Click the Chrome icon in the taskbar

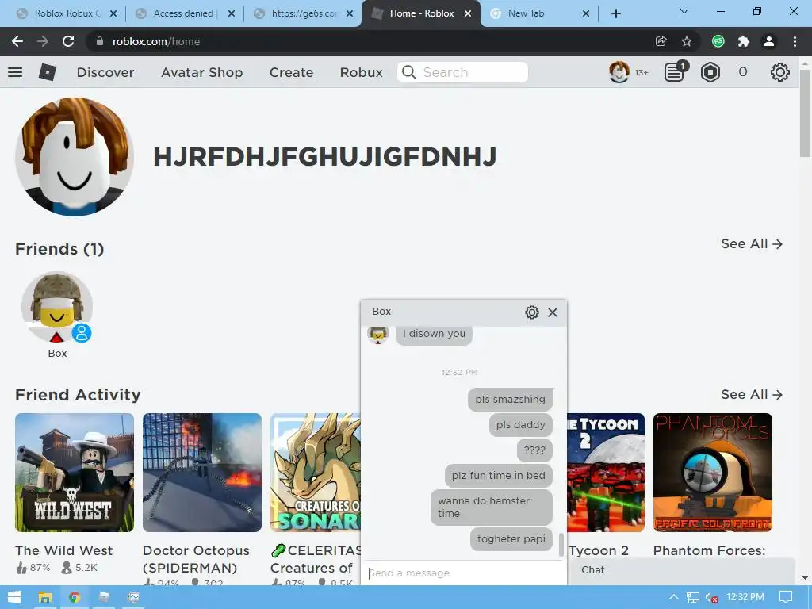click(x=74, y=597)
